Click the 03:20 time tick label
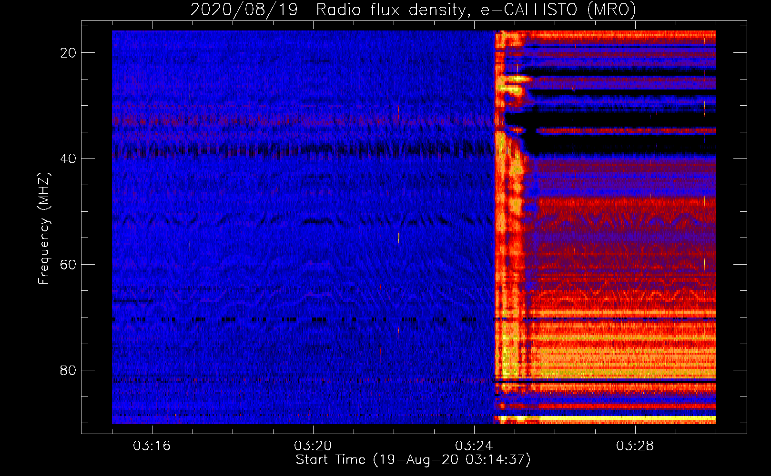 click(x=313, y=446)
